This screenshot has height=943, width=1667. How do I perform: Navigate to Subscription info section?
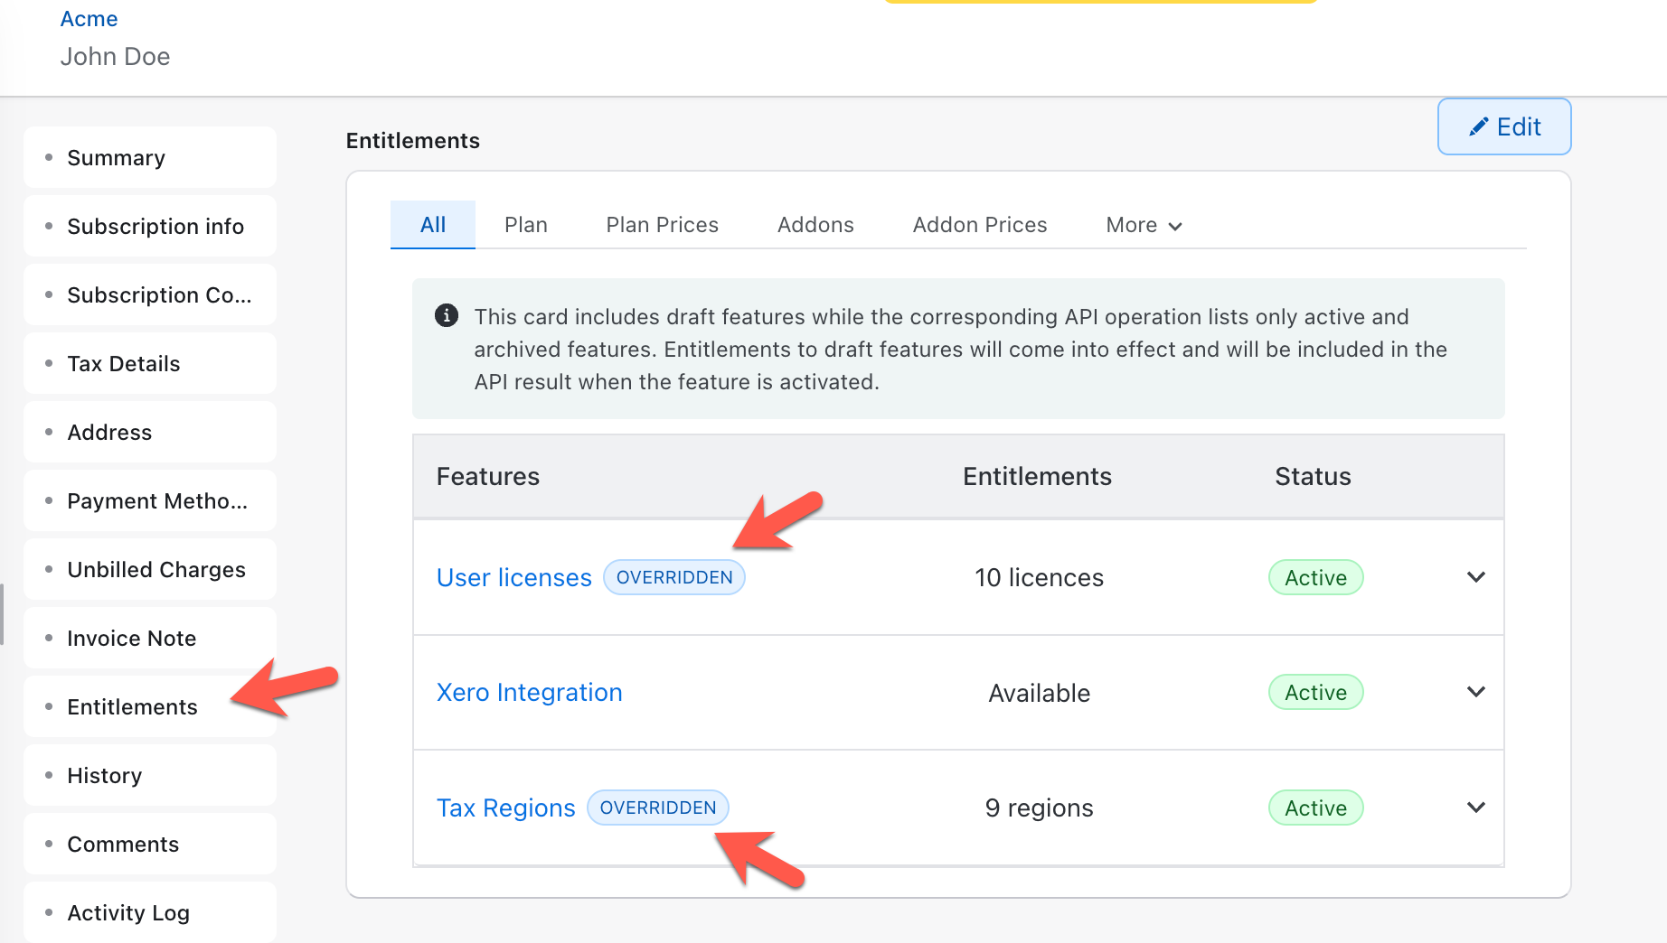155,227
